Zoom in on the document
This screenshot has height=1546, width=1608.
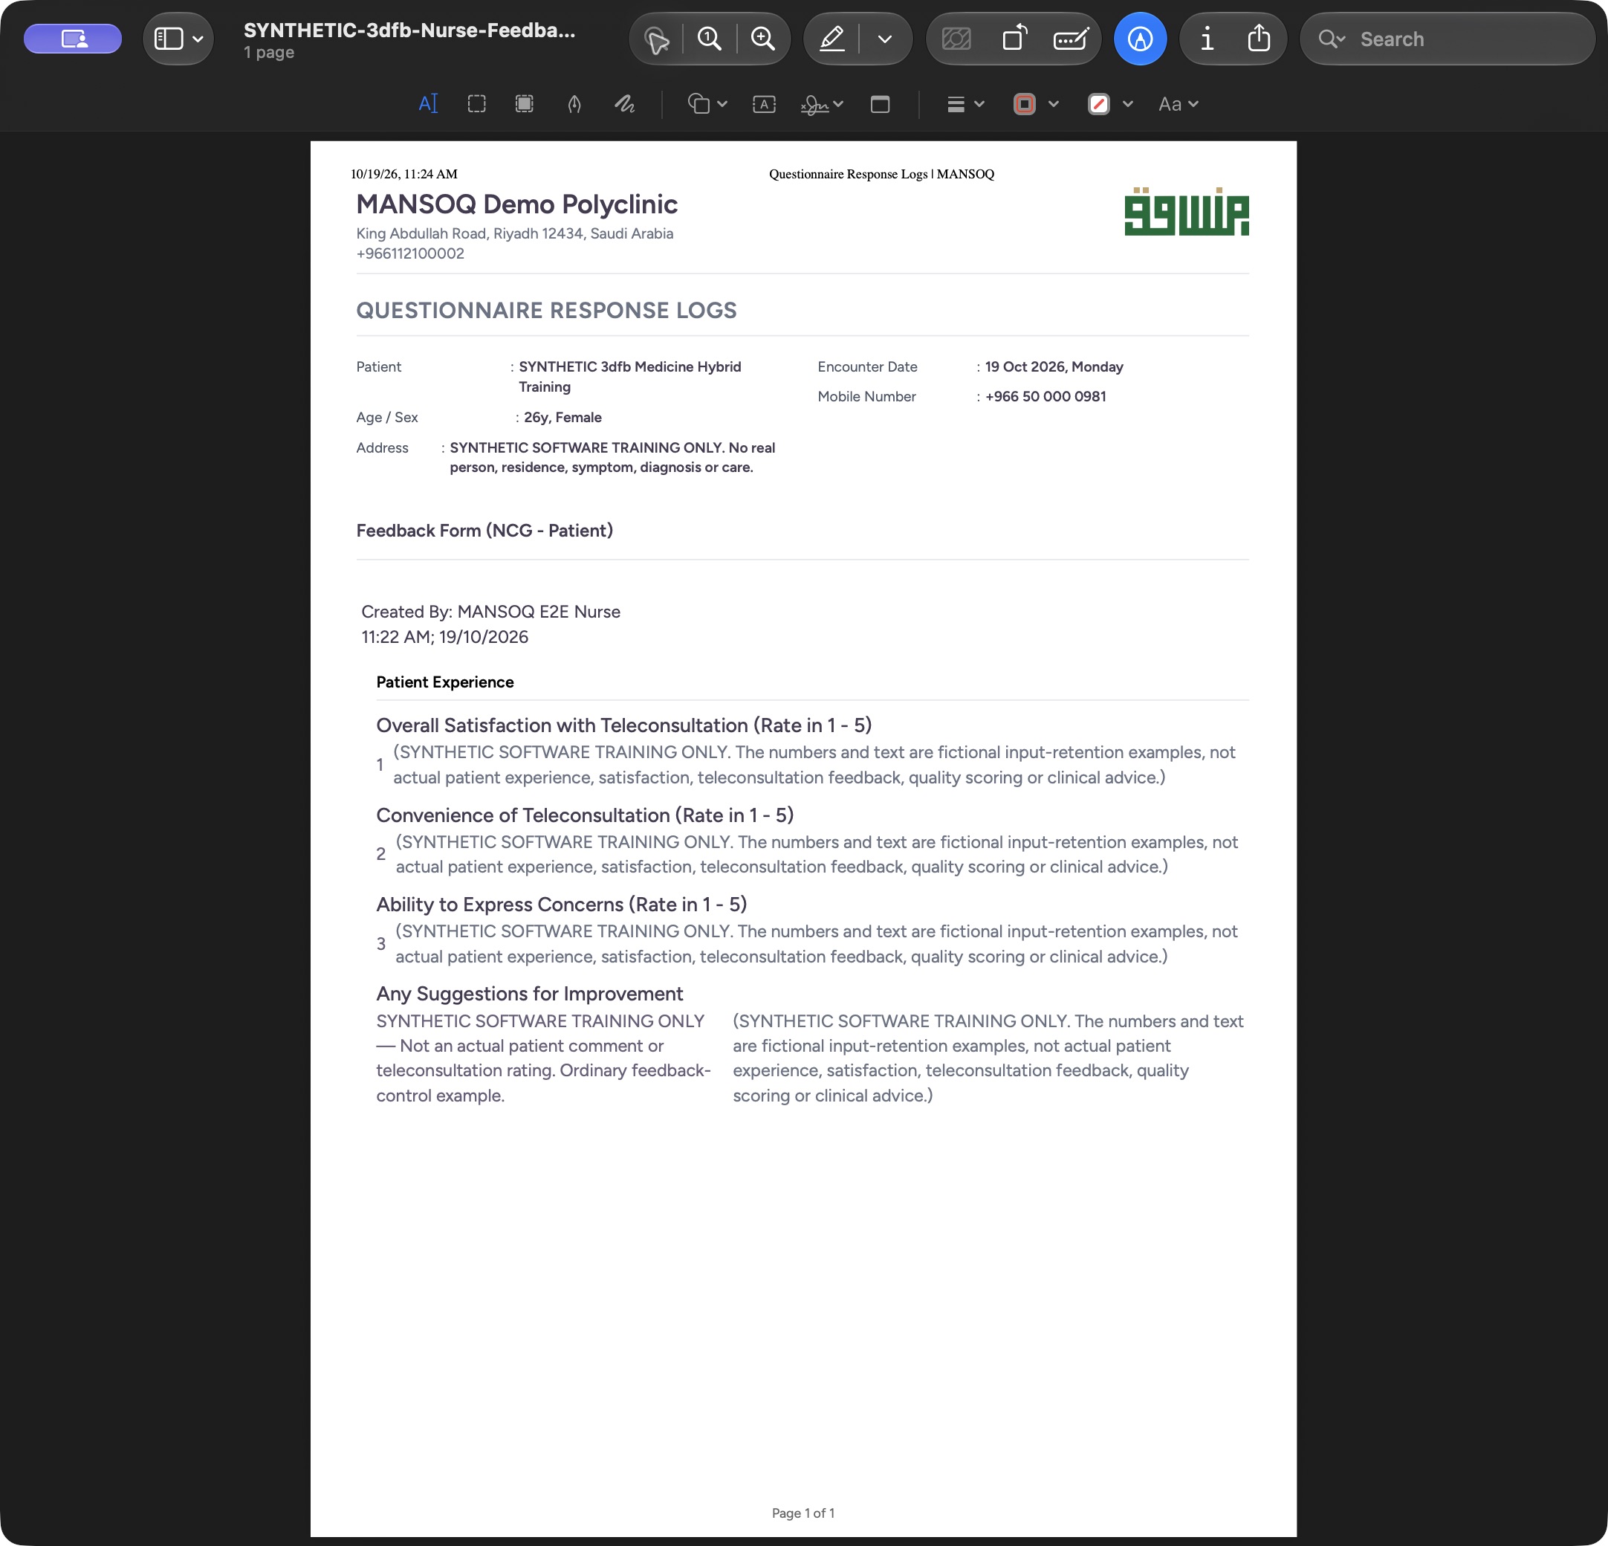(763, 39)
